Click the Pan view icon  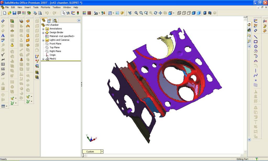point(160,13)
